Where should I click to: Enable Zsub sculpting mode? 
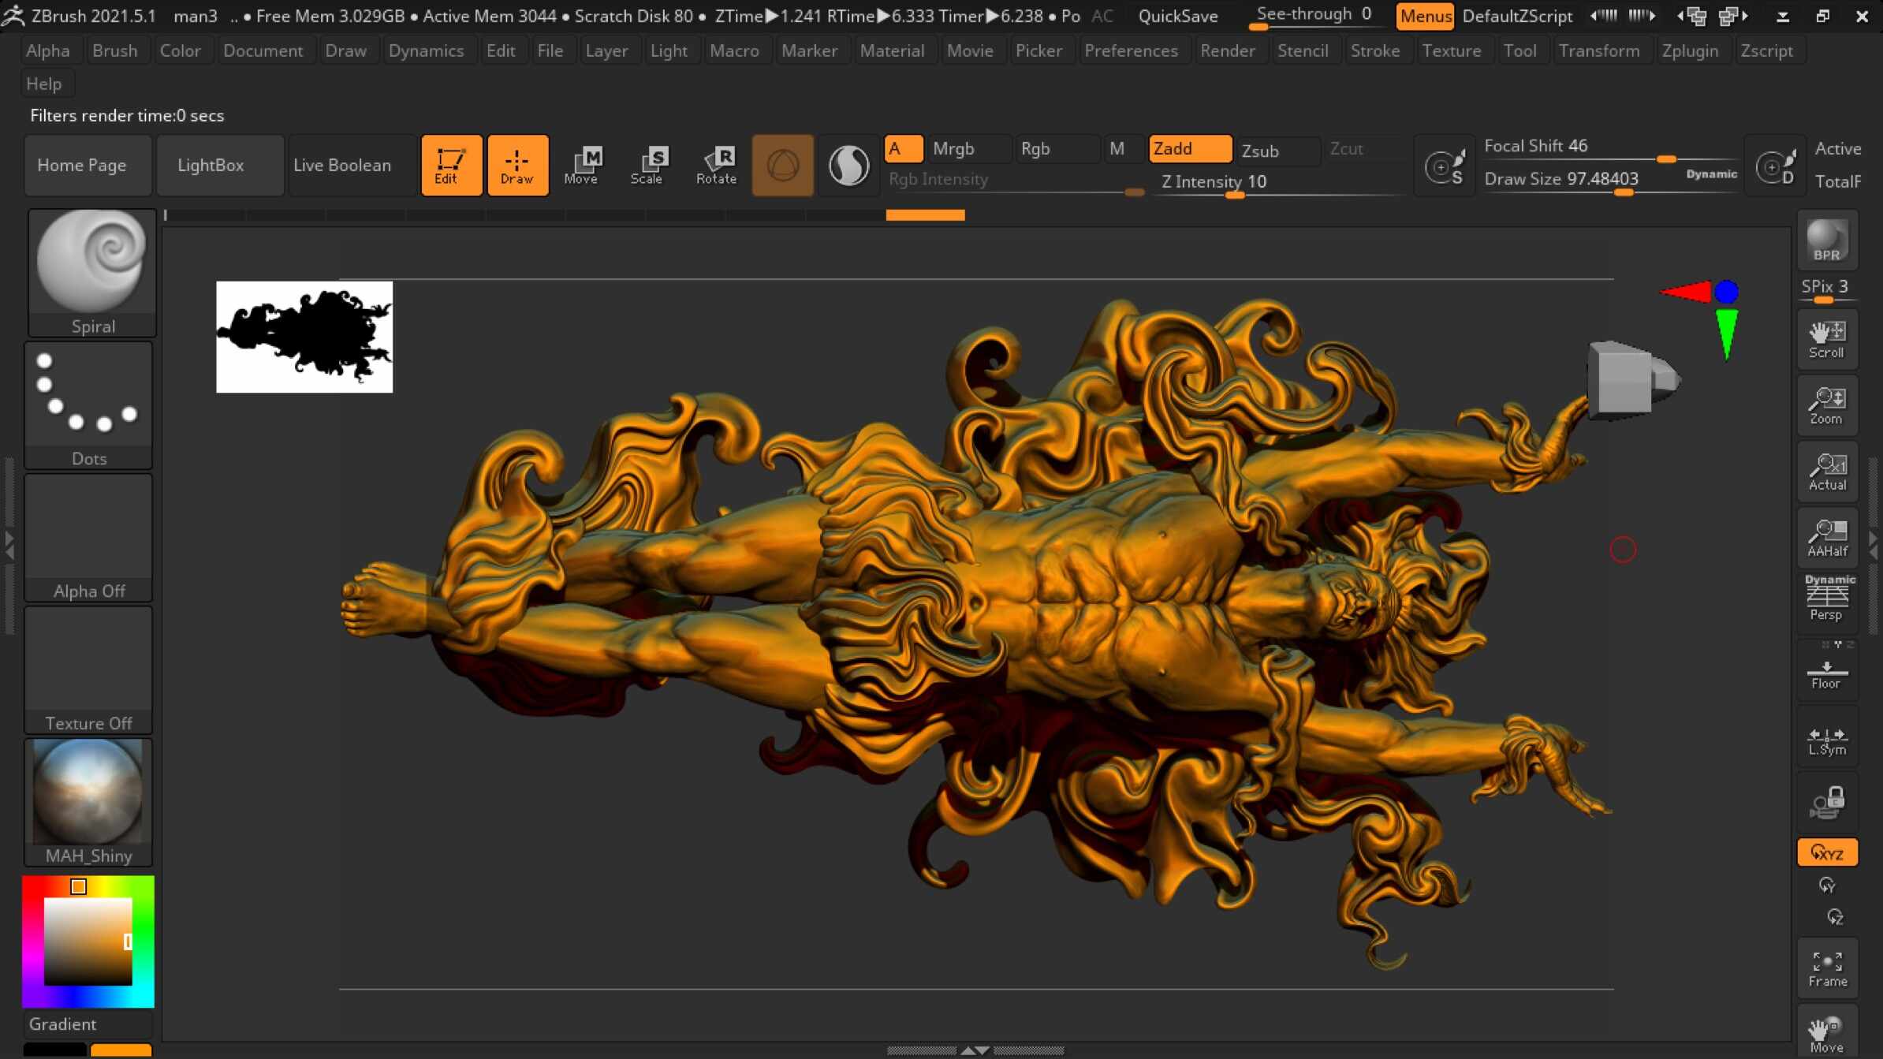pos(1277,150)
